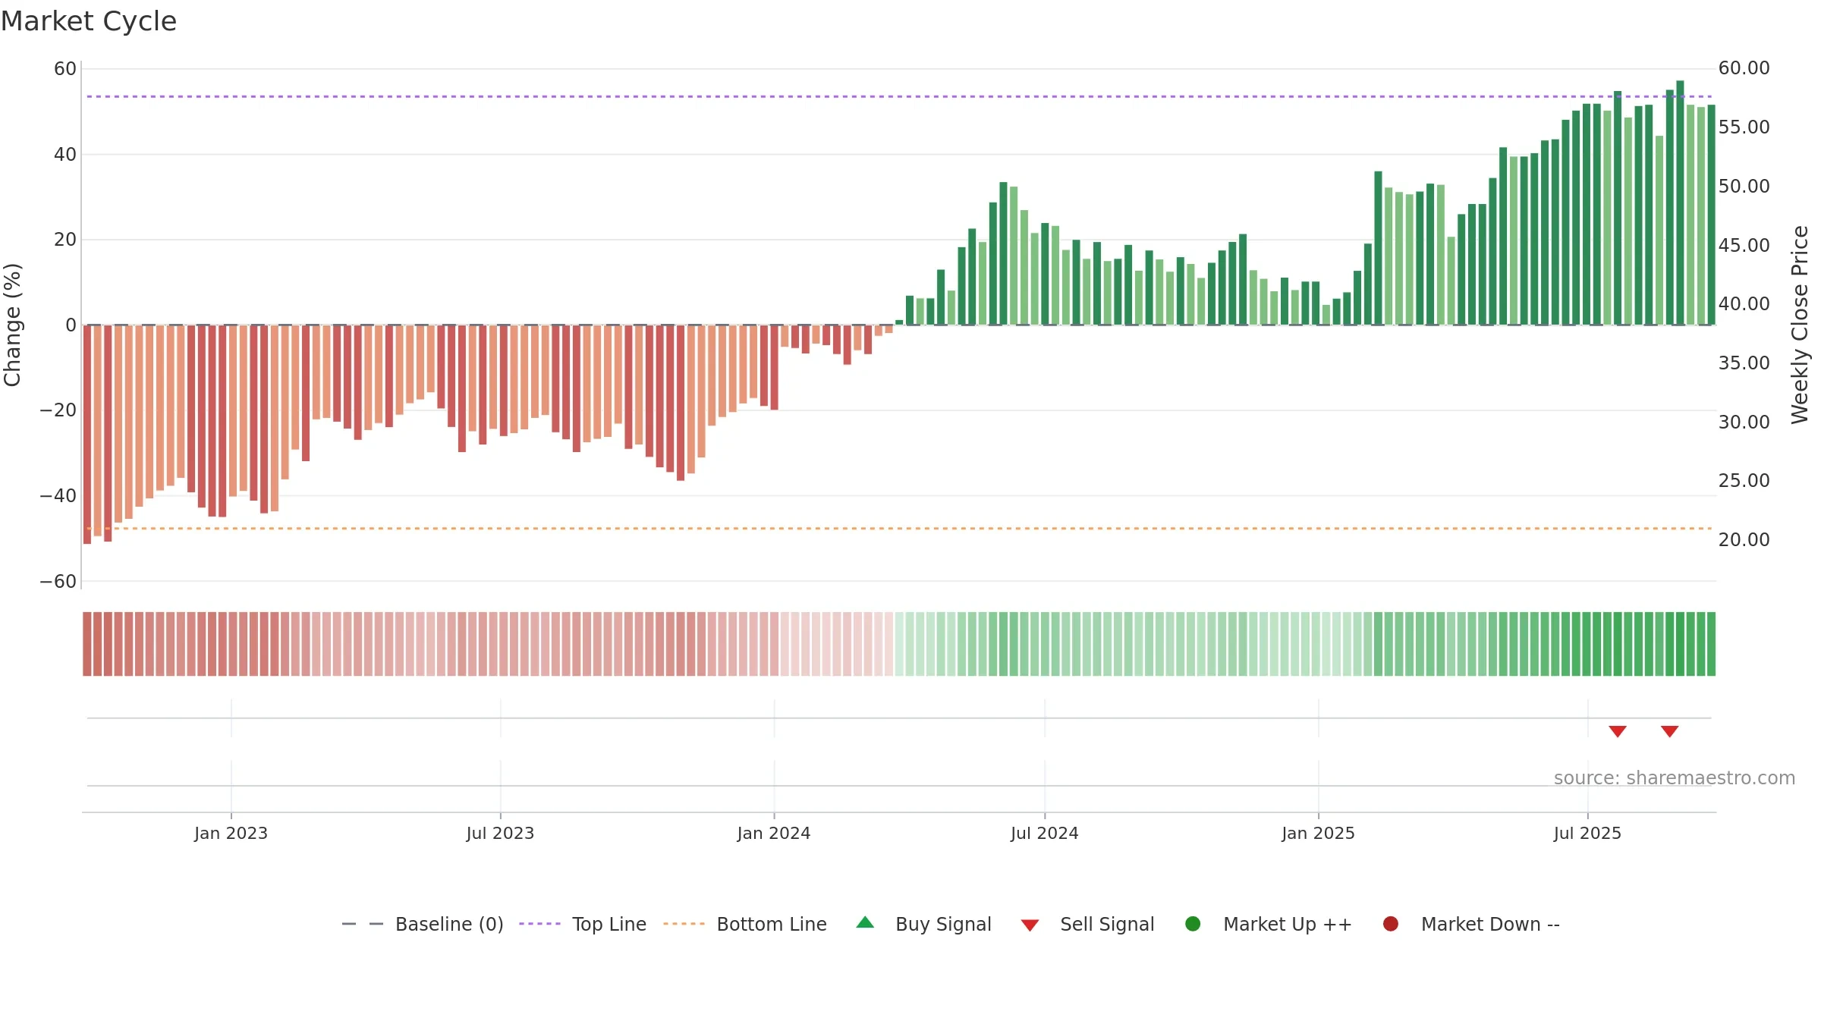Toggle the Market Down -- legend entry

click(x=1470, y=924)
